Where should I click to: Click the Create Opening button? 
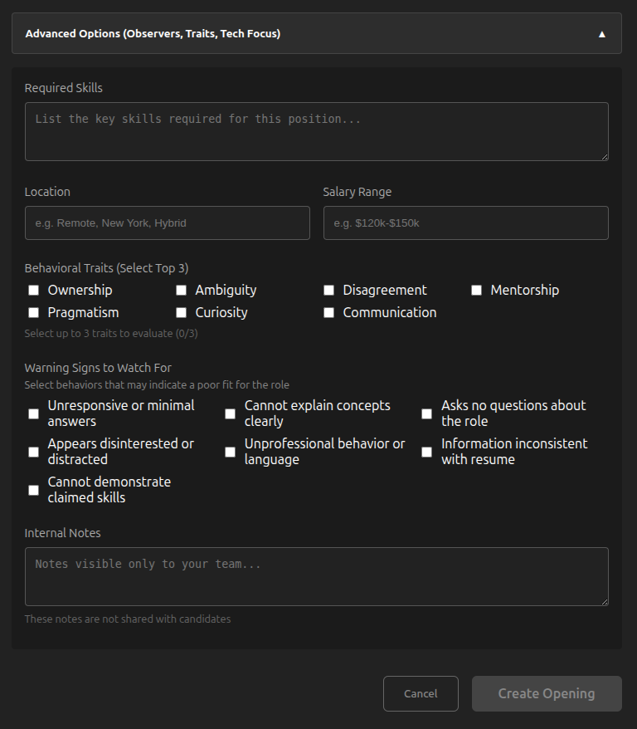pyautogui.click(x=546, y=694)
